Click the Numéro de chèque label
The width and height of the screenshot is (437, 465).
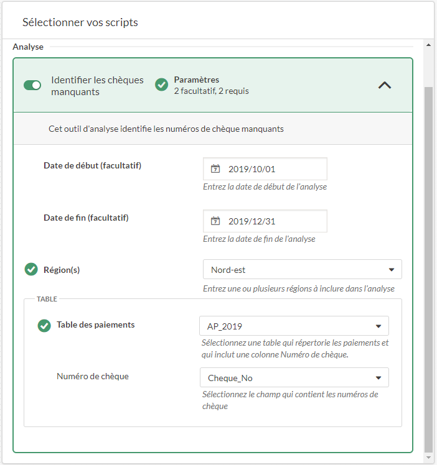click(x=92, y=377)
